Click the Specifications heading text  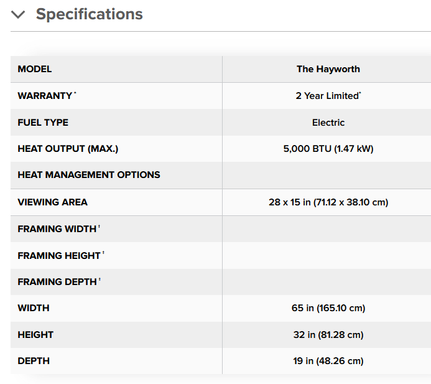pyautogui.click(x=89, y=14)
